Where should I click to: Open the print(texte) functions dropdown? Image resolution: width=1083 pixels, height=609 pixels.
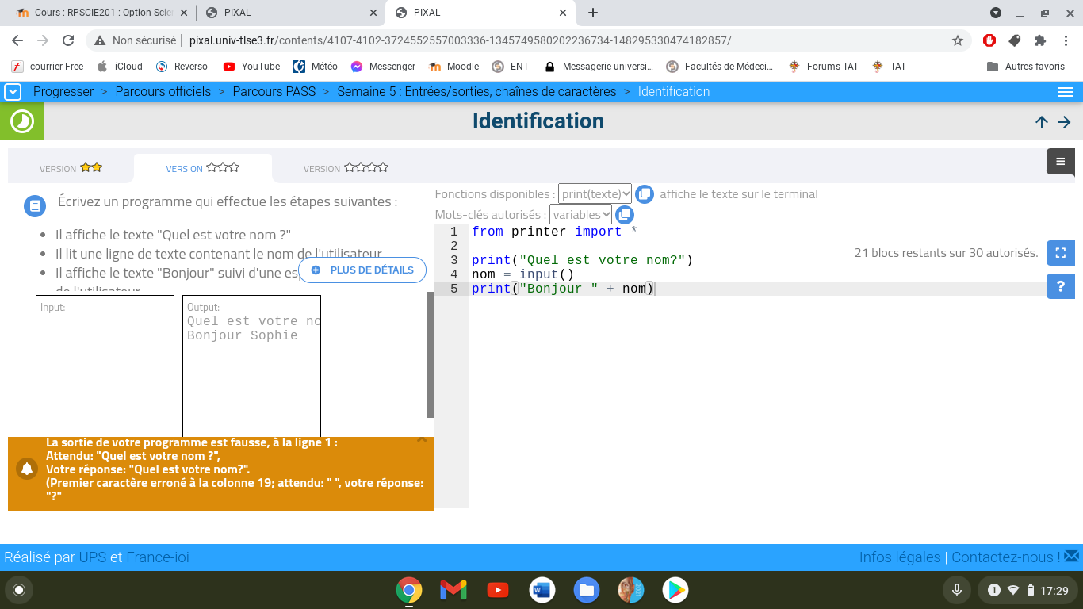595,194
